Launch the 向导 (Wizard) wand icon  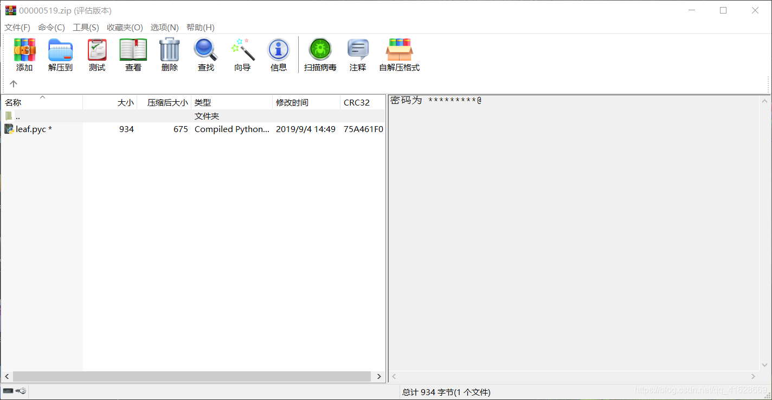(x=242, y=50)
